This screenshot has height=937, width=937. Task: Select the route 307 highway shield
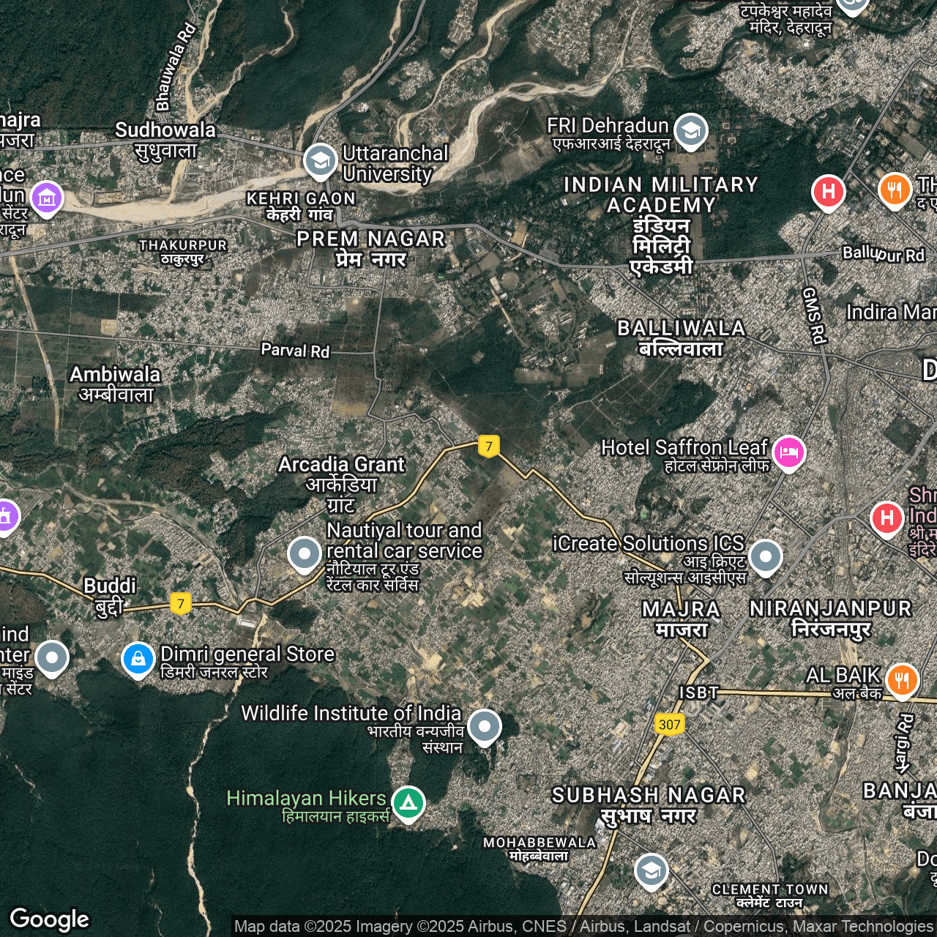[x=669, y=725]
